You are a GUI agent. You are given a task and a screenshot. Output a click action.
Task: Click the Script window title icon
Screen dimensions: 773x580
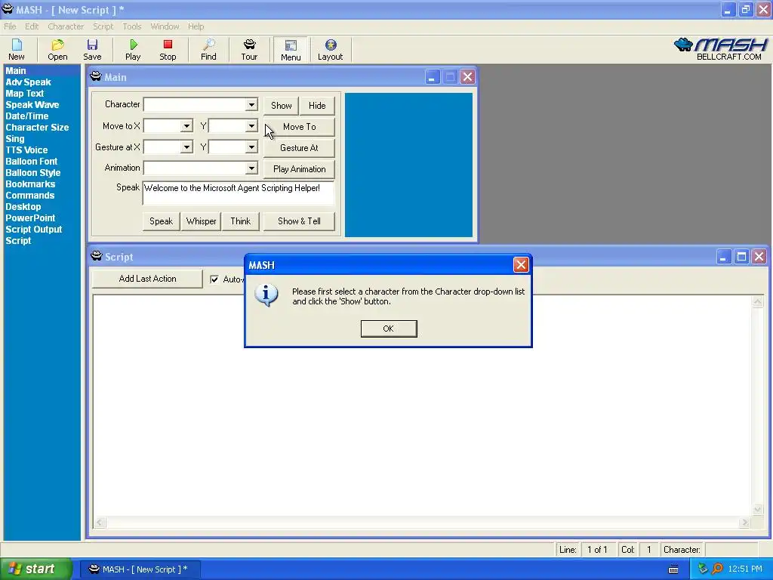coord(97,256)
